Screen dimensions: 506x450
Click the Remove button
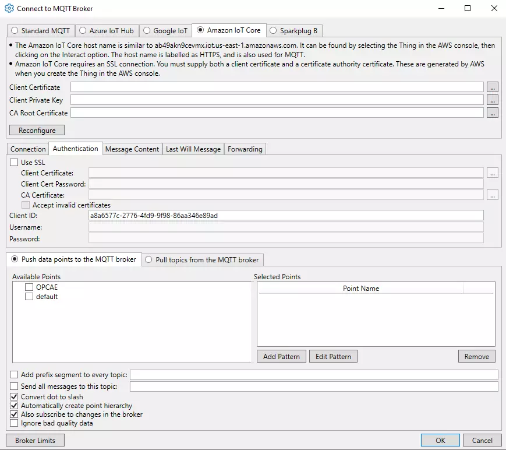tap(477, 356)
